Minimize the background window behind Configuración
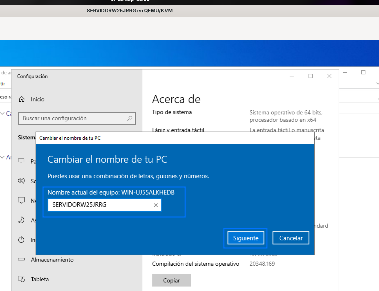379x291 pixels. pyautogui.click(x=345, y=72)
